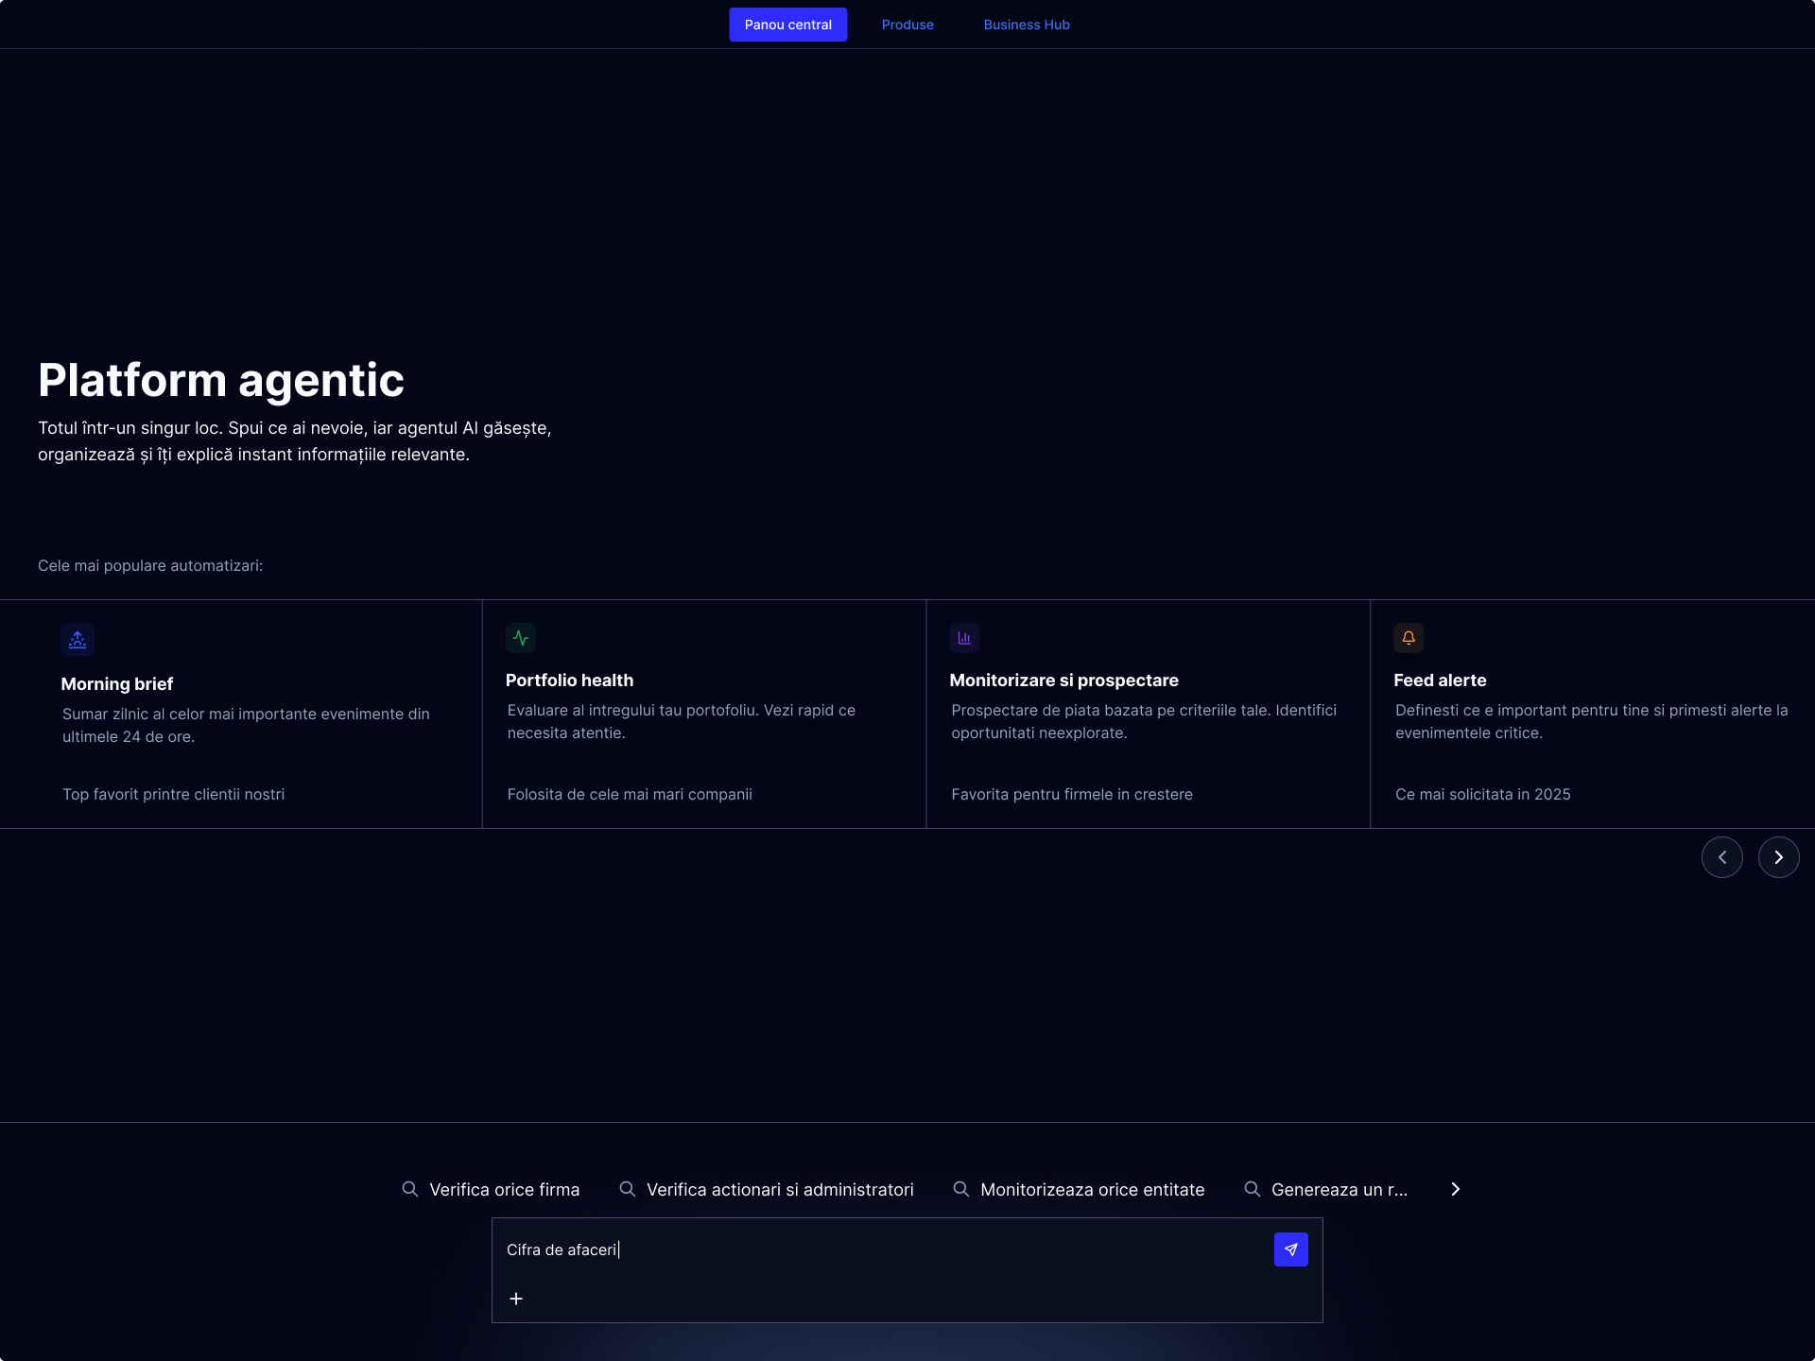This screenshot has width=1815, height=1361.
Task: Click the Platform agentic heading
Action: [221, 380]
